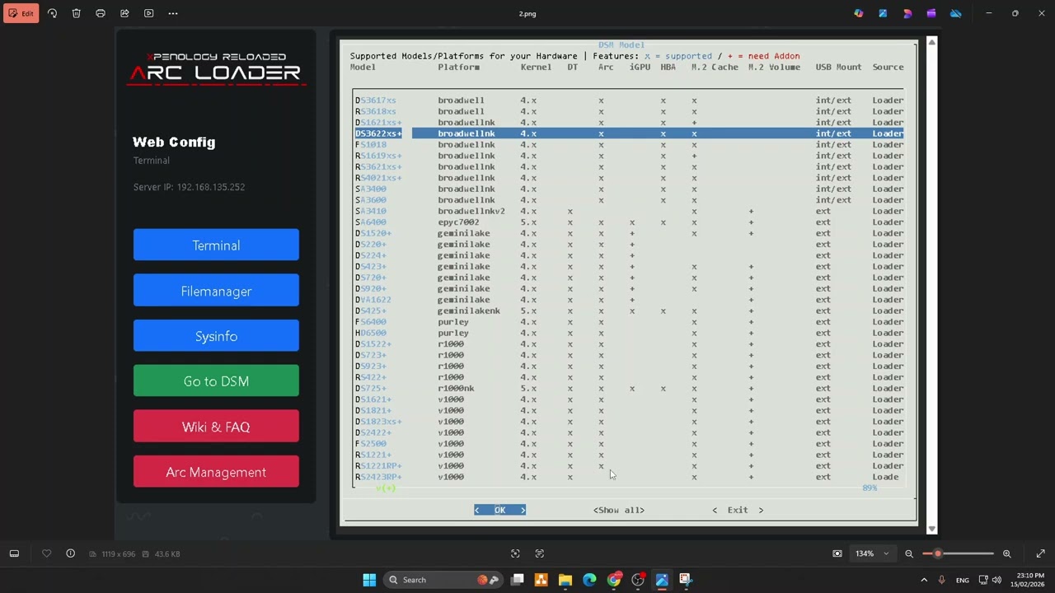Viewport: 1055px width, 593px height.
Task: Click the scan text icon below the image
Action: tap(540, 553)
